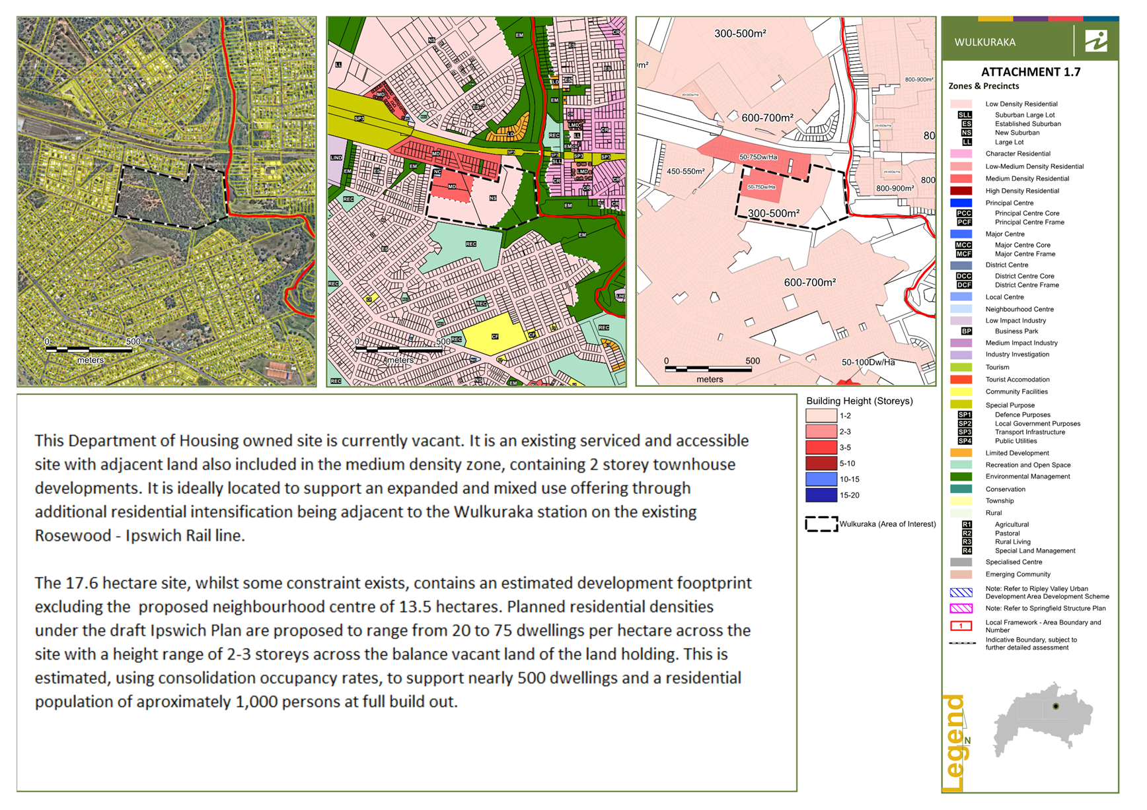Click the MCC Major Centre Core badge
Image resolution: width=1147 pixels, height=810 pixels.
click(x=964, y=245)
